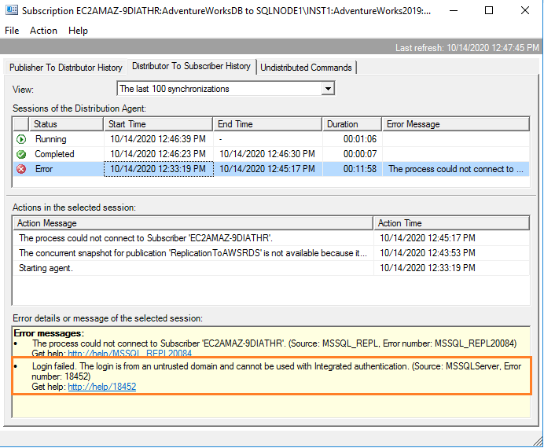
Task: Click start time 10/14/2020 12:46:23 PM
Action: click(x=158, y=154)
